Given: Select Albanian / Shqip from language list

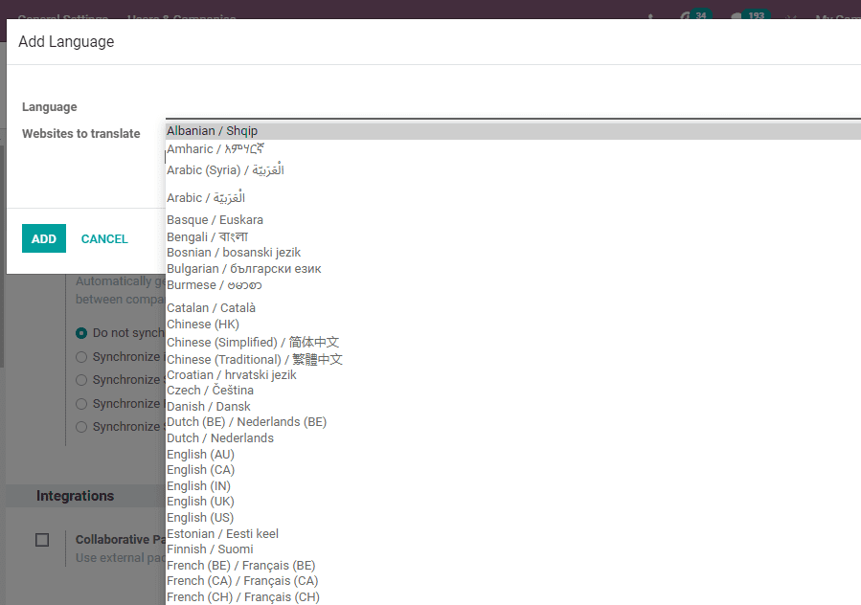Looking at the screenshot, I should (513, 131).
